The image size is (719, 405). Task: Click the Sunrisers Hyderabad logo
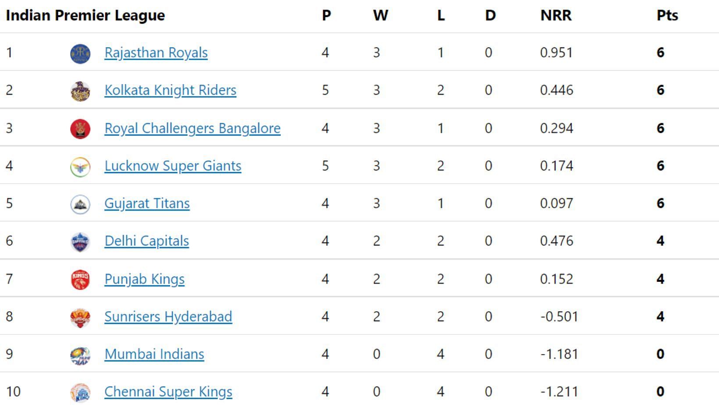point(80,317)
